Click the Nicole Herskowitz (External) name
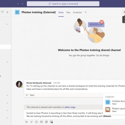The height and width of the screenshot is (125, 125). (x=39, y=83)
